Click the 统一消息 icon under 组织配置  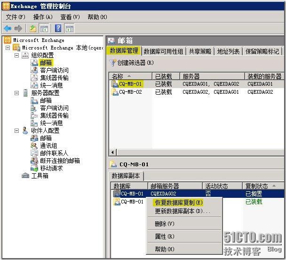pos(34,85)
